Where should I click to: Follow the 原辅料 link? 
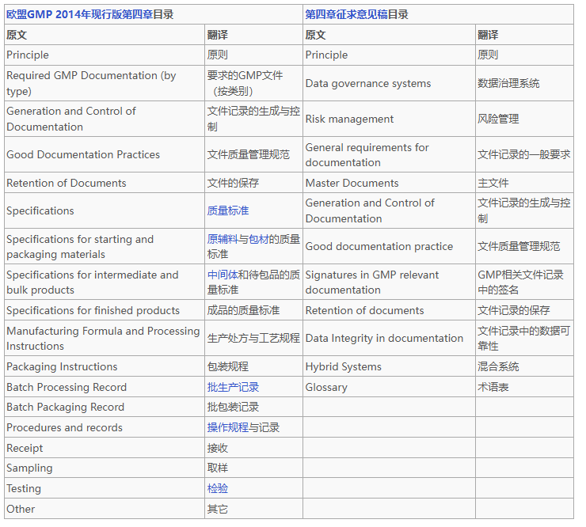pos(223,239)
